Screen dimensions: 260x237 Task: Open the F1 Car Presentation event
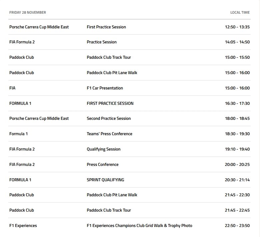105,88
